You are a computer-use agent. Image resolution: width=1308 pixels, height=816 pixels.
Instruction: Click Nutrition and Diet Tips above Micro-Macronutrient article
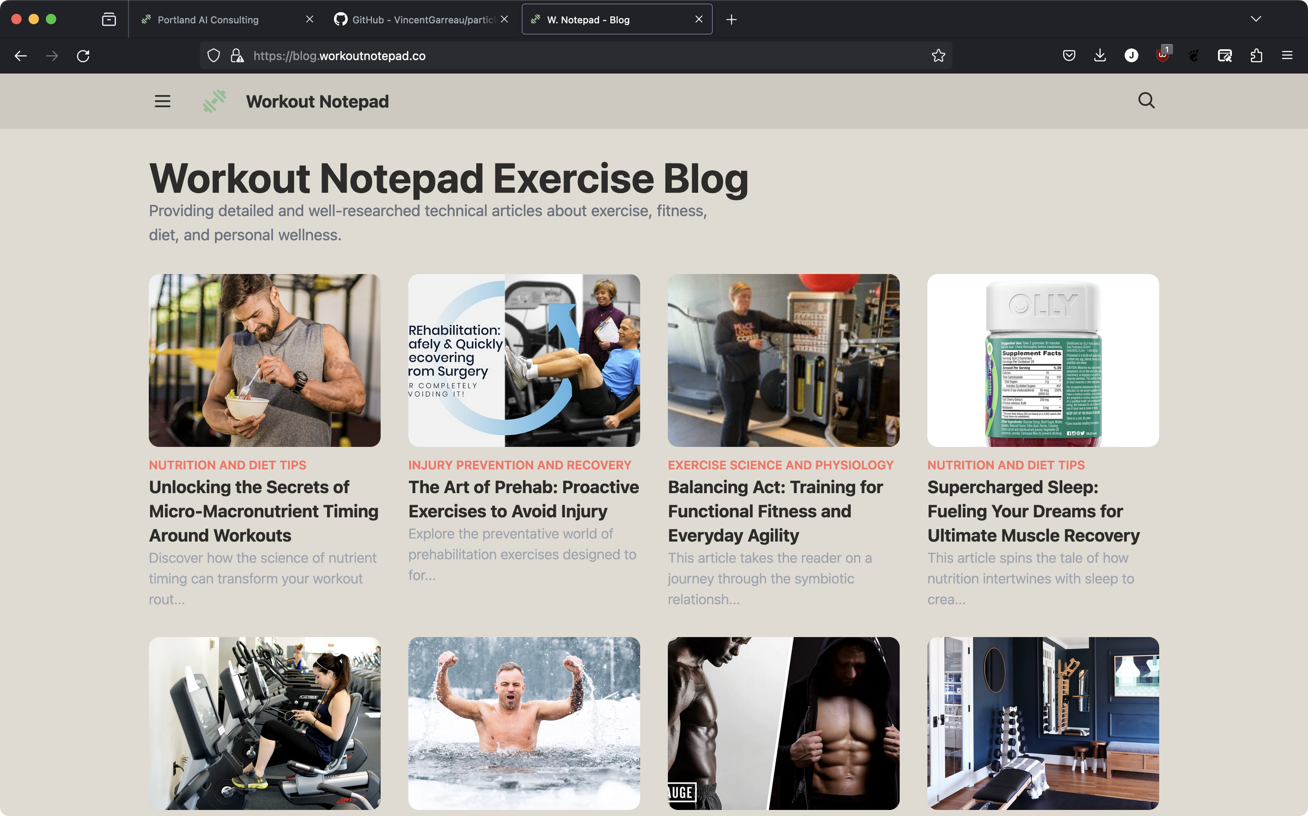click(x=228, y=465)
